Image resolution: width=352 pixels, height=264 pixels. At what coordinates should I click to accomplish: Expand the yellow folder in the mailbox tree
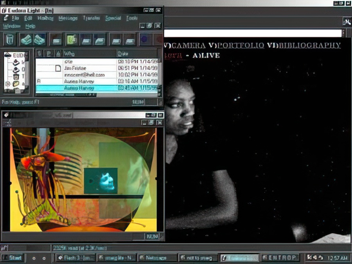click(x=8, y=84)
